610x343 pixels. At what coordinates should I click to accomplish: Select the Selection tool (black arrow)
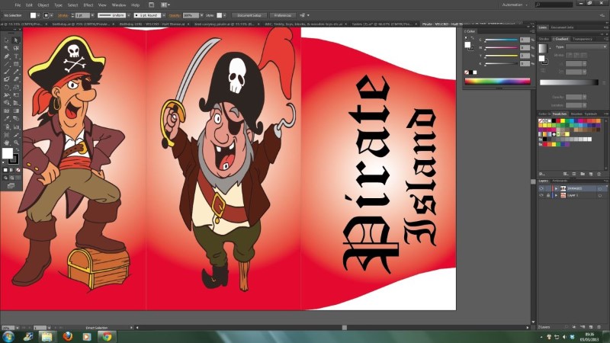coord(5,40)
